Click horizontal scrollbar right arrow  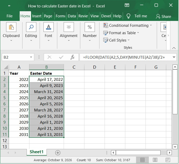170,153
